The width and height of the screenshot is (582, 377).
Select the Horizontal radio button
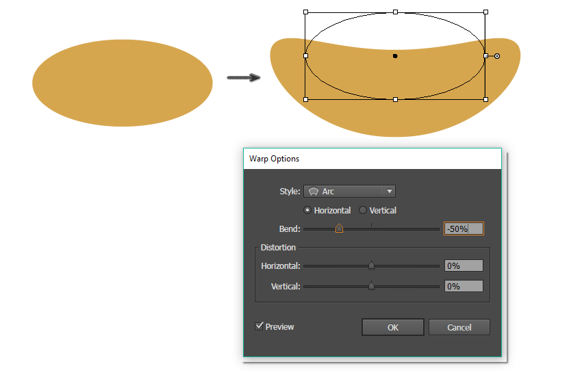(307, 210)
